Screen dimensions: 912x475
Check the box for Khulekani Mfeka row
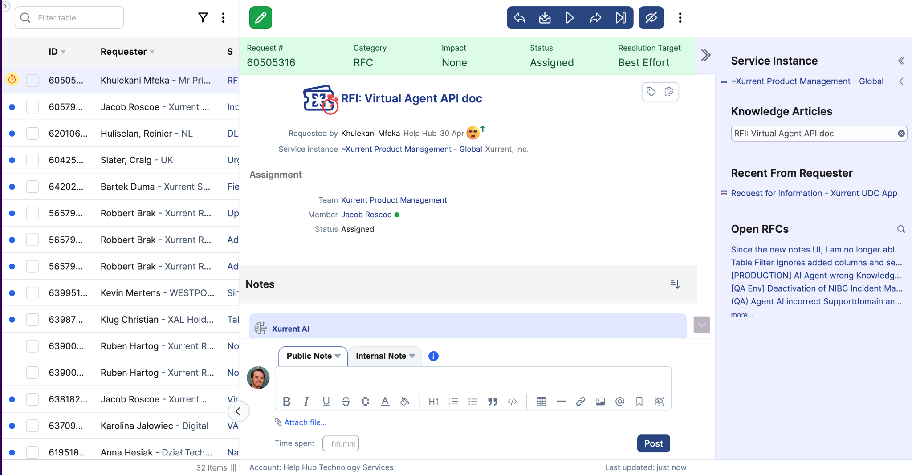(32, 80)
